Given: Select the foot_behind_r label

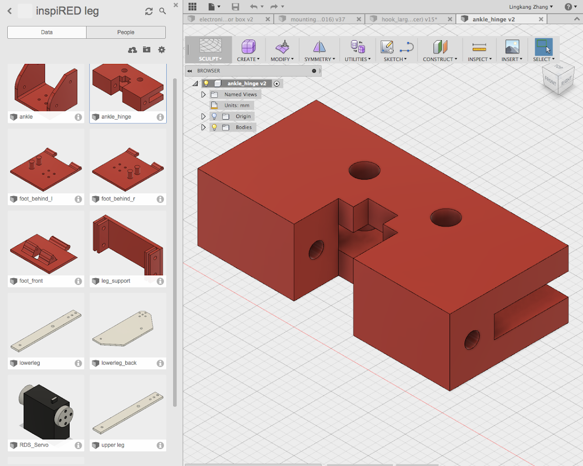Looking at the screenshot, I should (x=118, y=199).
